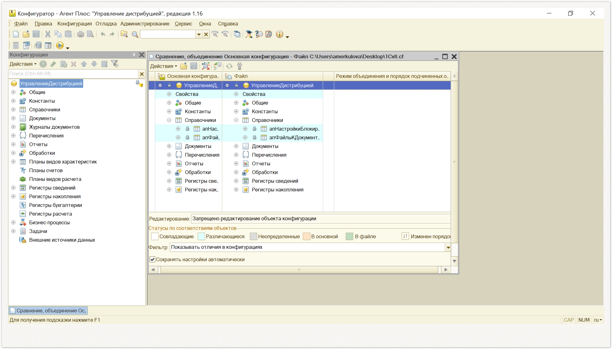The image size is (612, 349).
Task: Open the dropdown arrow next to play icon
Action: [x=68, y=48]
